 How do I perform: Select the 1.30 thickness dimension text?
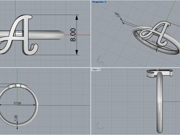16,118
